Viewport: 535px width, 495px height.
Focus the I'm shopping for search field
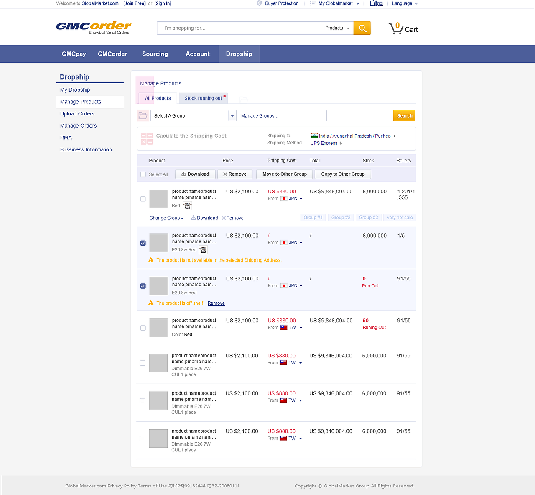239,28
